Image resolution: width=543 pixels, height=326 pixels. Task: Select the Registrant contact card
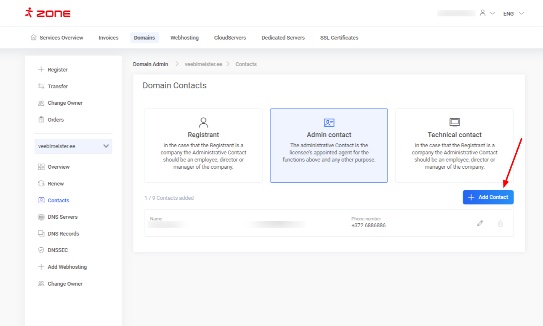(203, 146)
